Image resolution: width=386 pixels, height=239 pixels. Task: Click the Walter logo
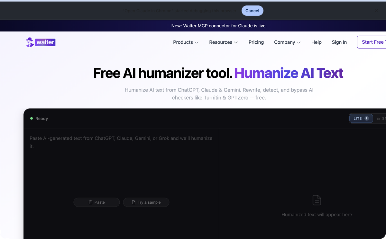(x=41, y=42)
